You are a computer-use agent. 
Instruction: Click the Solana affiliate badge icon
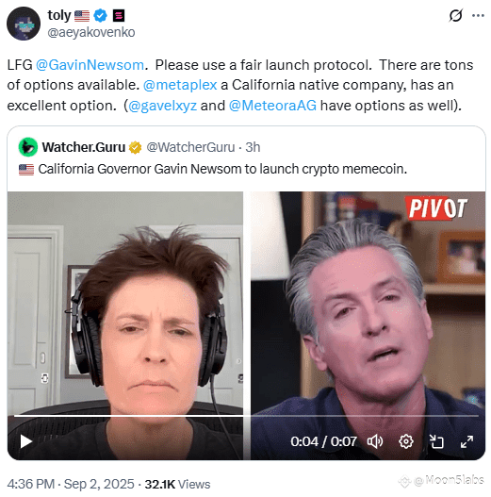click(119, 15)
